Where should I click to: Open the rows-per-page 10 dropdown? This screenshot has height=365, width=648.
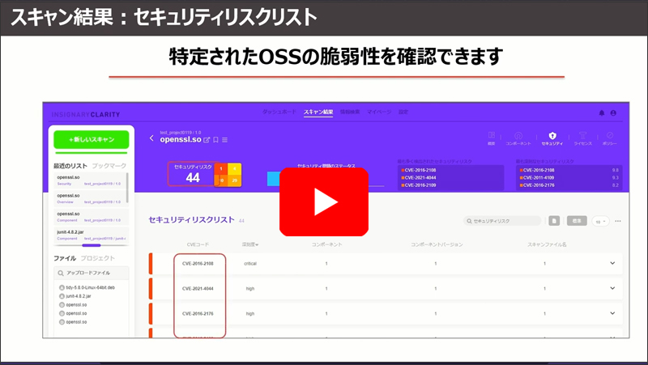[600, 221]
